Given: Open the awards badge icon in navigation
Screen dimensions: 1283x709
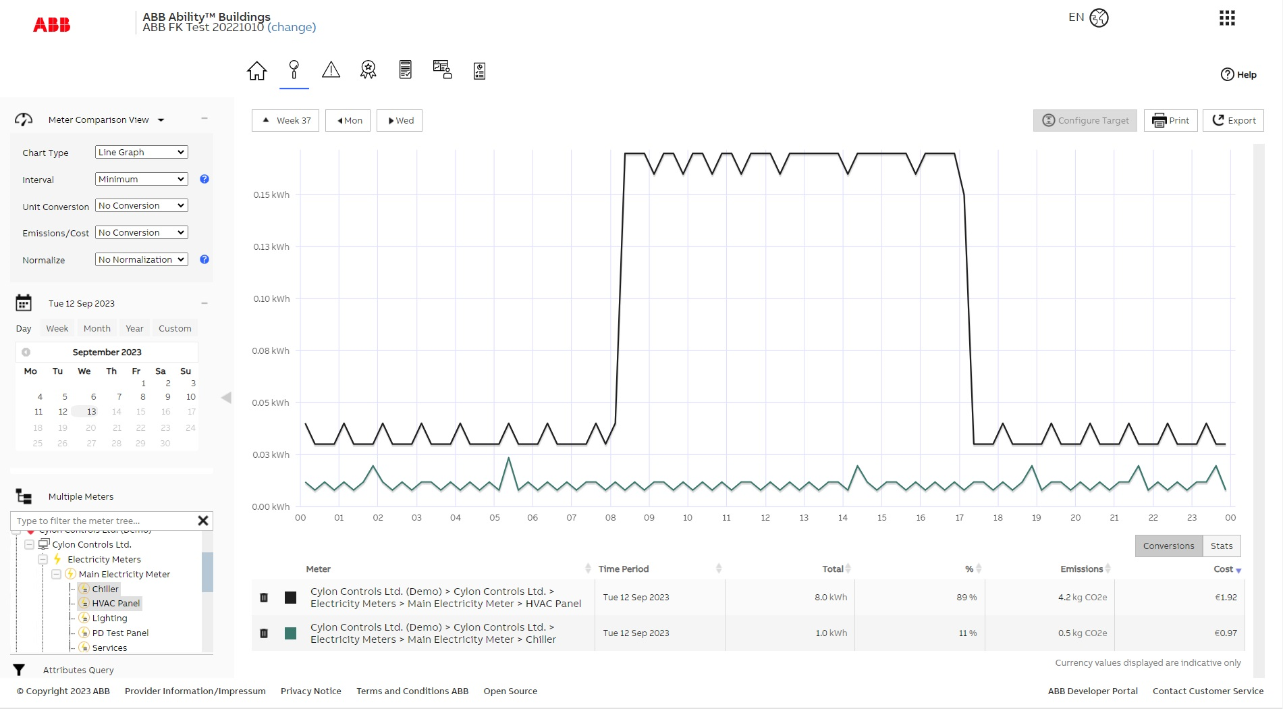Looking at the screenshot, I should click(368, 70).
